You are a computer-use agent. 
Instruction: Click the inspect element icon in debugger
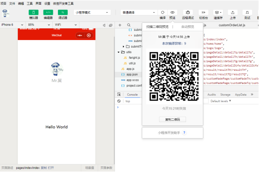tap(119, 95)
